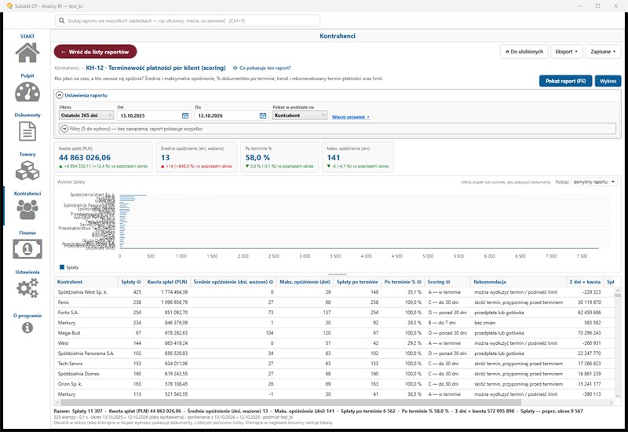
Task: Sort by Maks. opóźnienie (dni) column header
Action: tap(305, 282)
